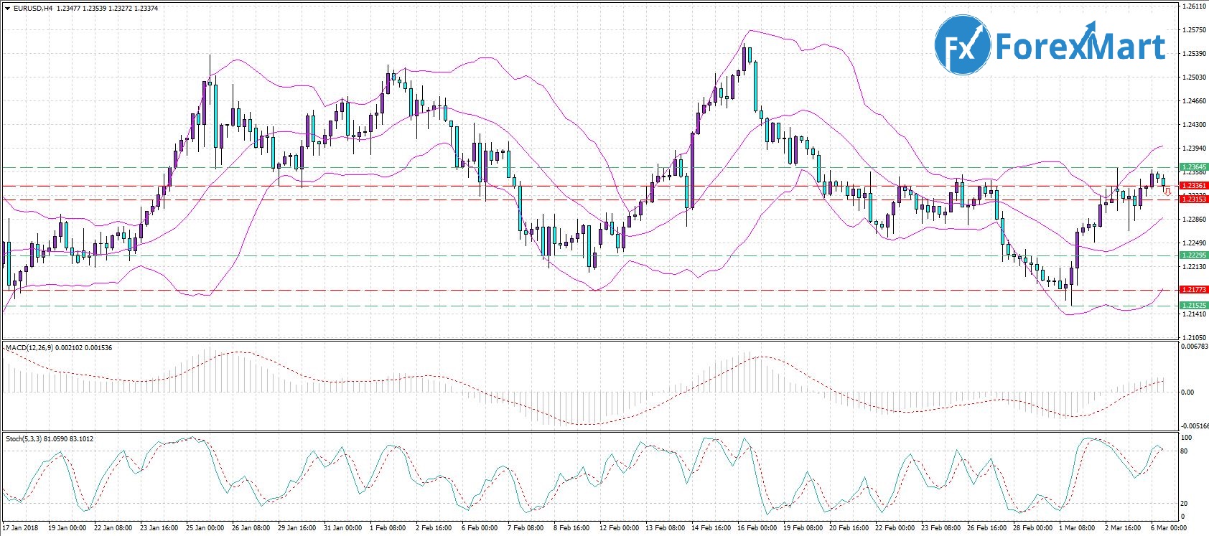The width and height of the screenshot is (1209, 536).
Task: Click the 26 Feb 16:00 date label
Action: 986,528
